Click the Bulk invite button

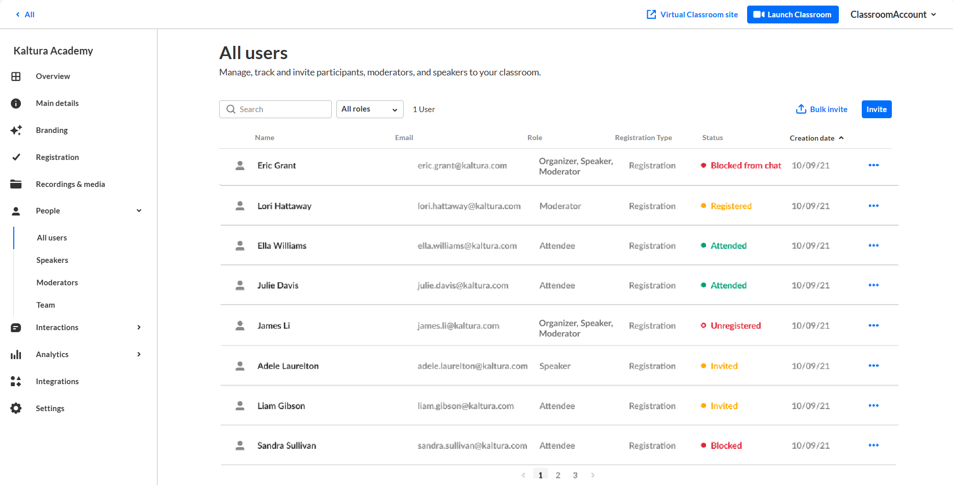(x=822, y=110)
